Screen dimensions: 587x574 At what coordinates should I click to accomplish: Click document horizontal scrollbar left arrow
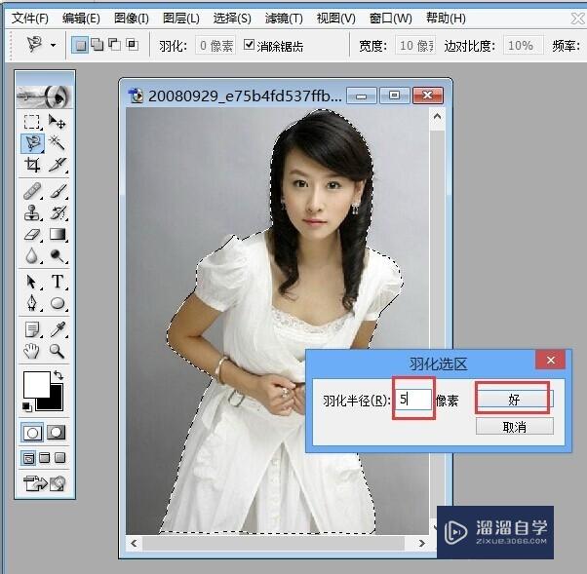134,543
